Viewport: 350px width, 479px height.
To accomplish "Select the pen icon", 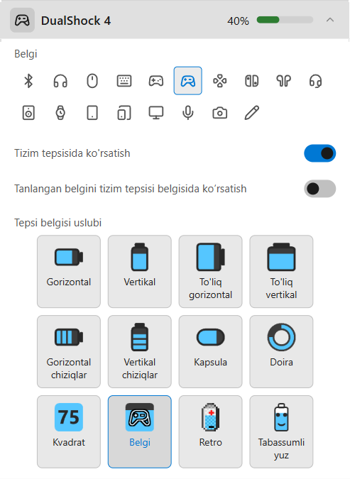I will [252, 113].
